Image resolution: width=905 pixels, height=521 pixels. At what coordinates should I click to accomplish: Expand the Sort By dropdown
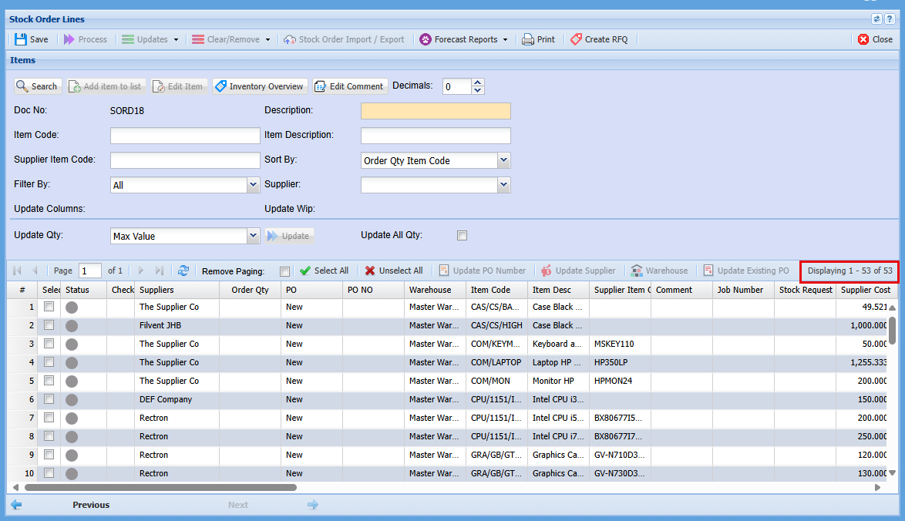(x=503, y=160)
